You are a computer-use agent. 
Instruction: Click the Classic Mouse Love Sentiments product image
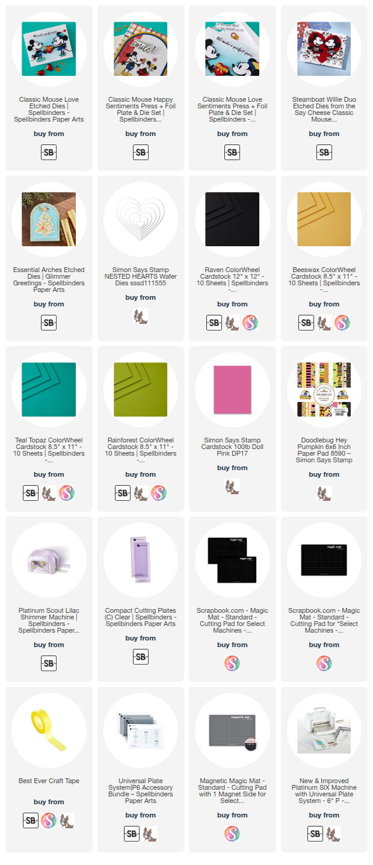pyautogui.click(x=232, y=49)
